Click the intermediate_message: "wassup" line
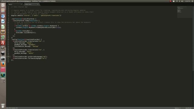 click(26, 46)
